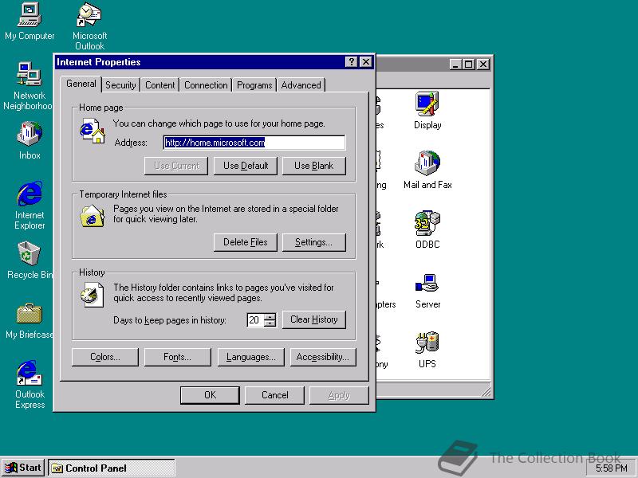The width and height of the screenshot is (638, 478).
Task: Minimize the Control Panel window
Action: (455, 65)
